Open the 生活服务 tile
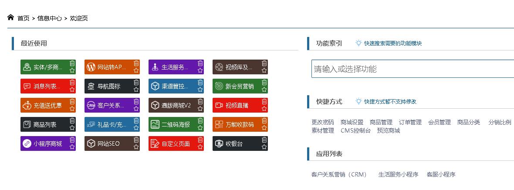 click(x=176, y=67)
